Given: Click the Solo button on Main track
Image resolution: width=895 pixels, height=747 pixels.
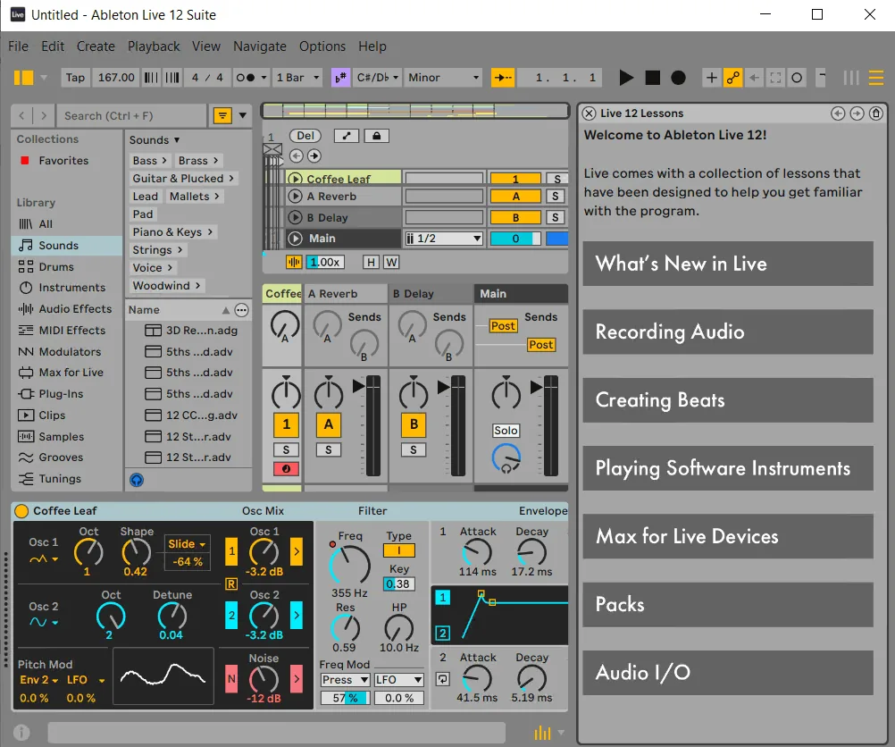Looking at the screenshot, I should [506, 431].
